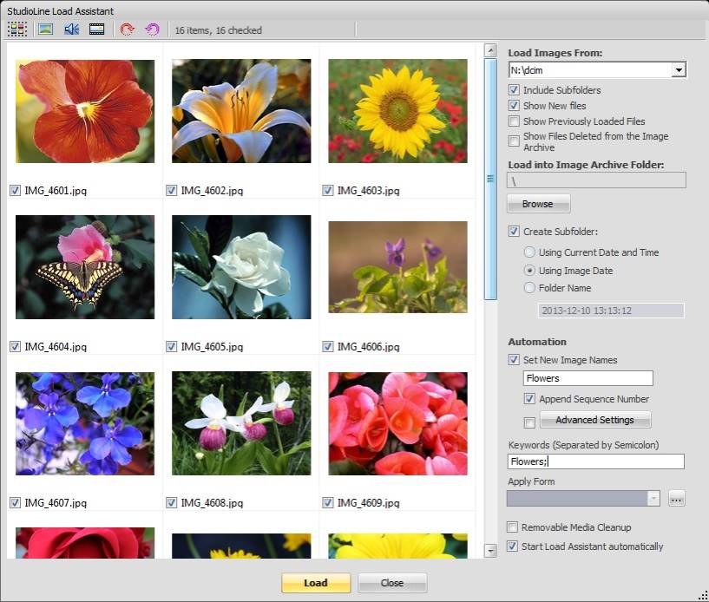Toggle the video files filmstrip icon
Screen dimensions: 709x602
(x=97, y=29)
